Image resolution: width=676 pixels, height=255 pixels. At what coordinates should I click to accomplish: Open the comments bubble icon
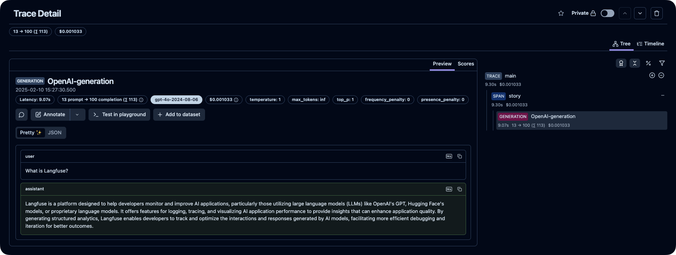tap(22, 115)
